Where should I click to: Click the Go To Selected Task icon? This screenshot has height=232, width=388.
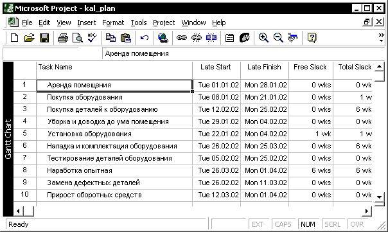tap(293, 38)
